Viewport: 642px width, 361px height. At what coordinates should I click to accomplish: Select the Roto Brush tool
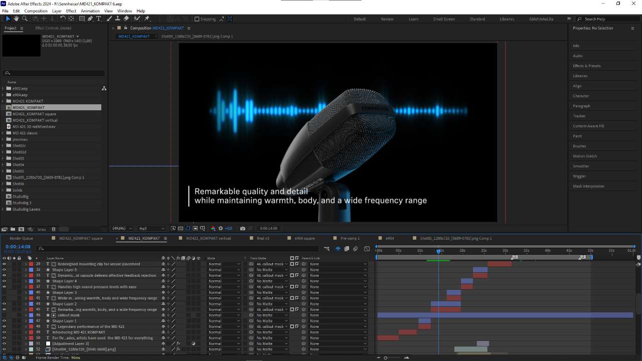137,19
